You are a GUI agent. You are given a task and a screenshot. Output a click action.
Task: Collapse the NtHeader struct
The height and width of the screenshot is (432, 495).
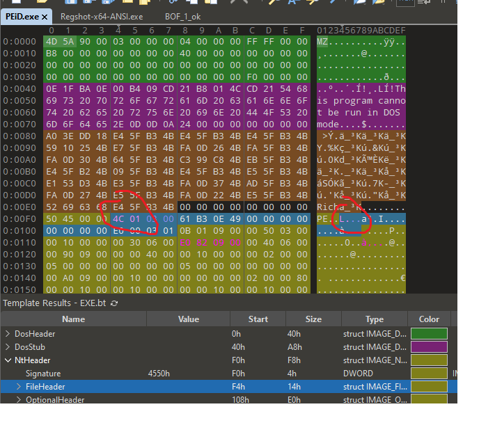tap(8, 360)
